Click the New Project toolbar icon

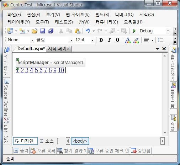click(x=10, y=31)
